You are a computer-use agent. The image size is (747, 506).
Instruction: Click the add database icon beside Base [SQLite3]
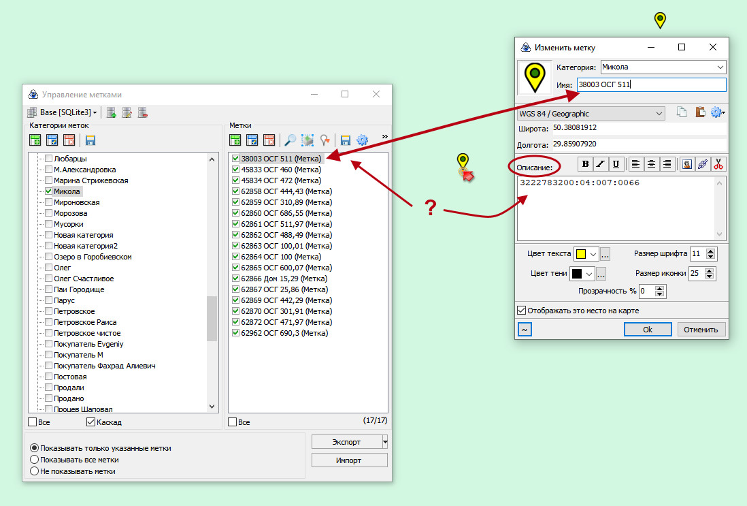coord(111,112)
